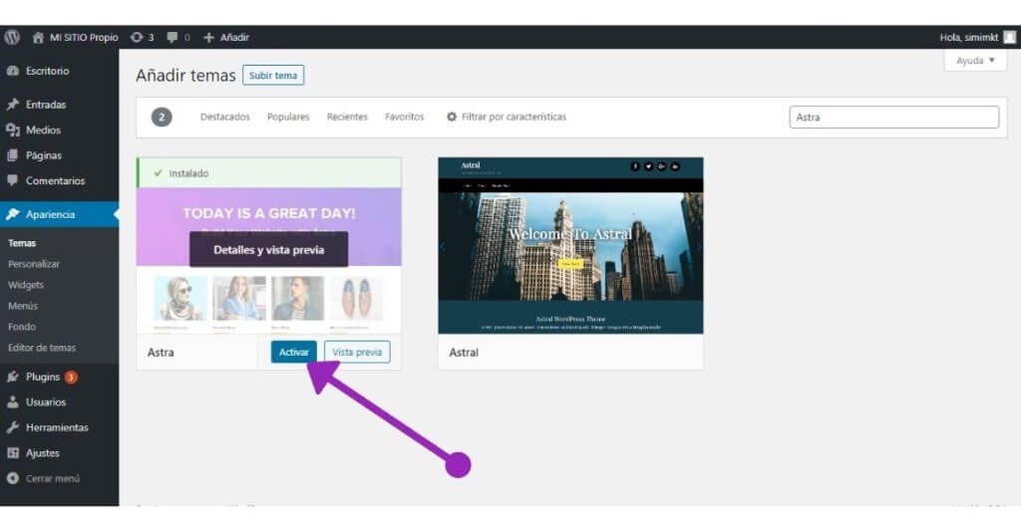Click the Filtrar por características gear icon

tap(452, 118)
